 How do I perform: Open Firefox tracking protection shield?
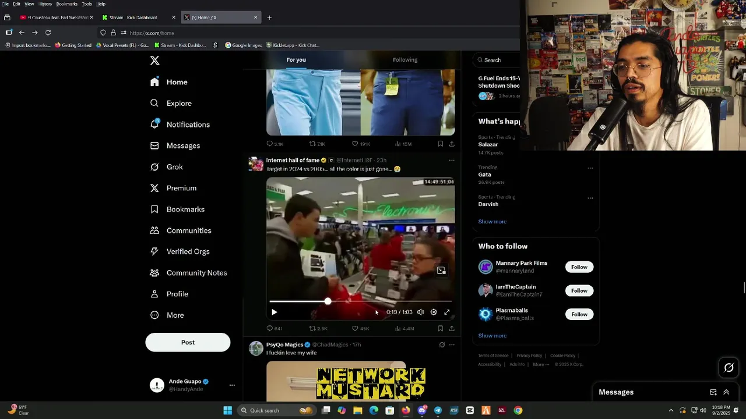(103, 33)
